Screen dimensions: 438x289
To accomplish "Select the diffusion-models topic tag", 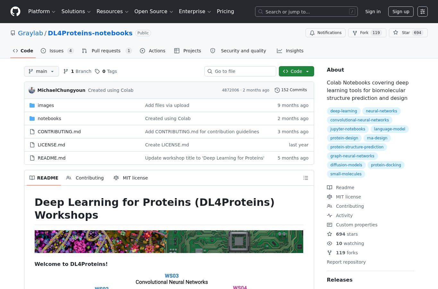I will point(346,165).
